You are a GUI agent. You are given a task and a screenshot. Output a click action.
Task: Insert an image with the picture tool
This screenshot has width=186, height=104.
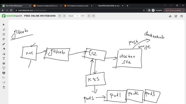[x=4, y=63]
